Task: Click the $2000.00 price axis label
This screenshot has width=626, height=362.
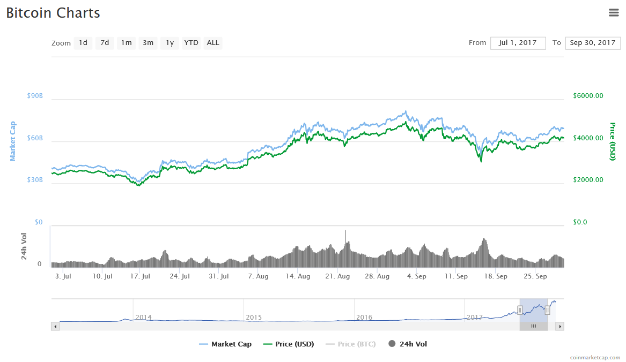Action: 588,180
